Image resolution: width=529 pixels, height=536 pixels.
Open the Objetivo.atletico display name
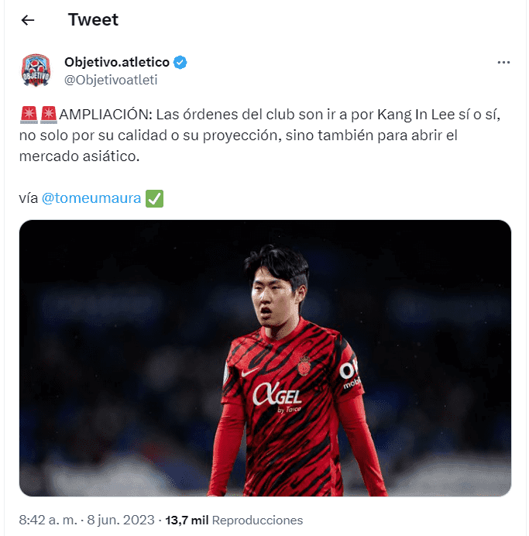tap(117, 62)
